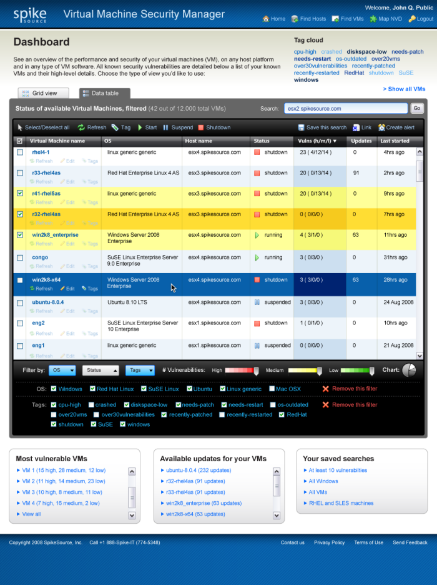Uncheck the r41-rhel5as row checkbox

(20, 193)
